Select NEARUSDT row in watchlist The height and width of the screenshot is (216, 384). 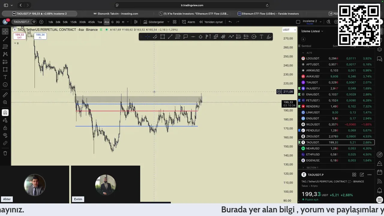pos(336,148)
